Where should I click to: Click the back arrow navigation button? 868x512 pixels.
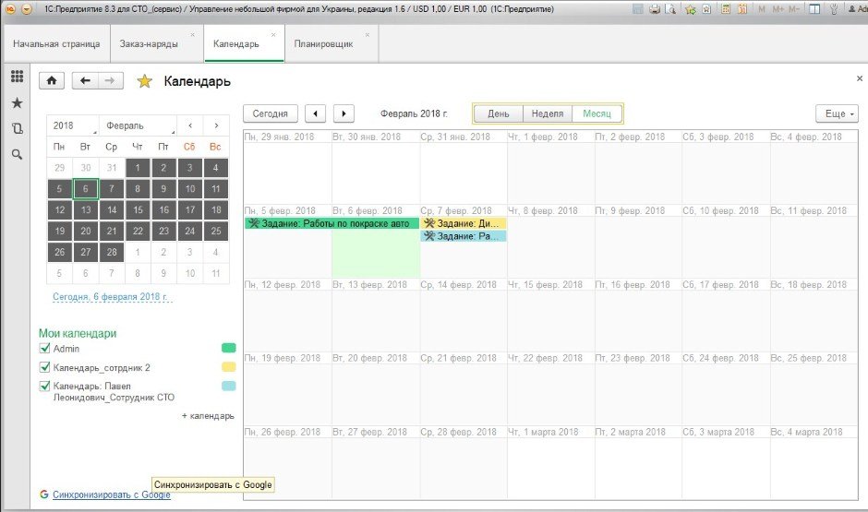click(86, 81)
